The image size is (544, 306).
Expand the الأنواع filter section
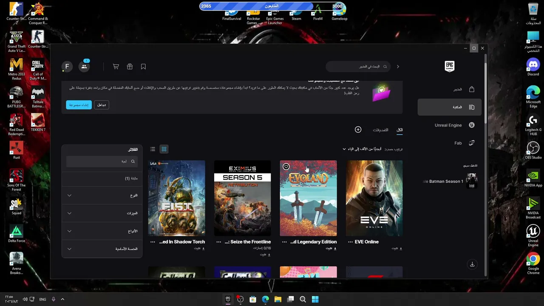click(102, 231)
